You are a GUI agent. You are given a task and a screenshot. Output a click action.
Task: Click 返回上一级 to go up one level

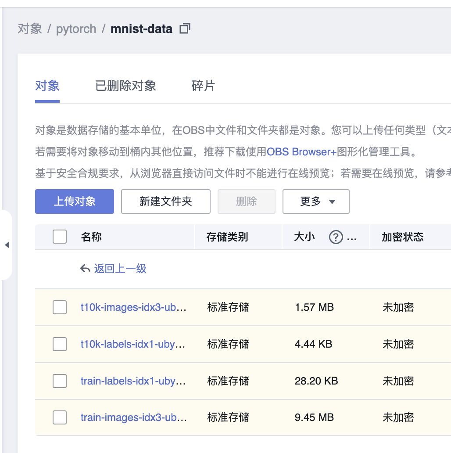click(120, 269)
